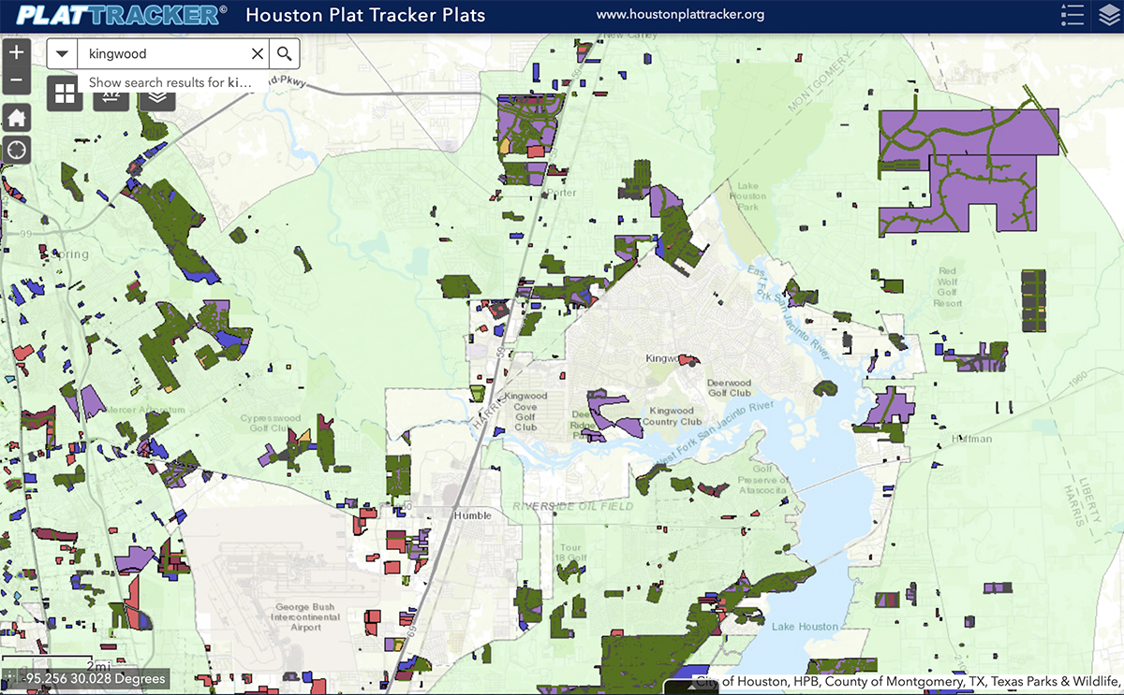The image size is (1124, 695).
Task: Zoom in on the map
Action: tap(17, 53)
